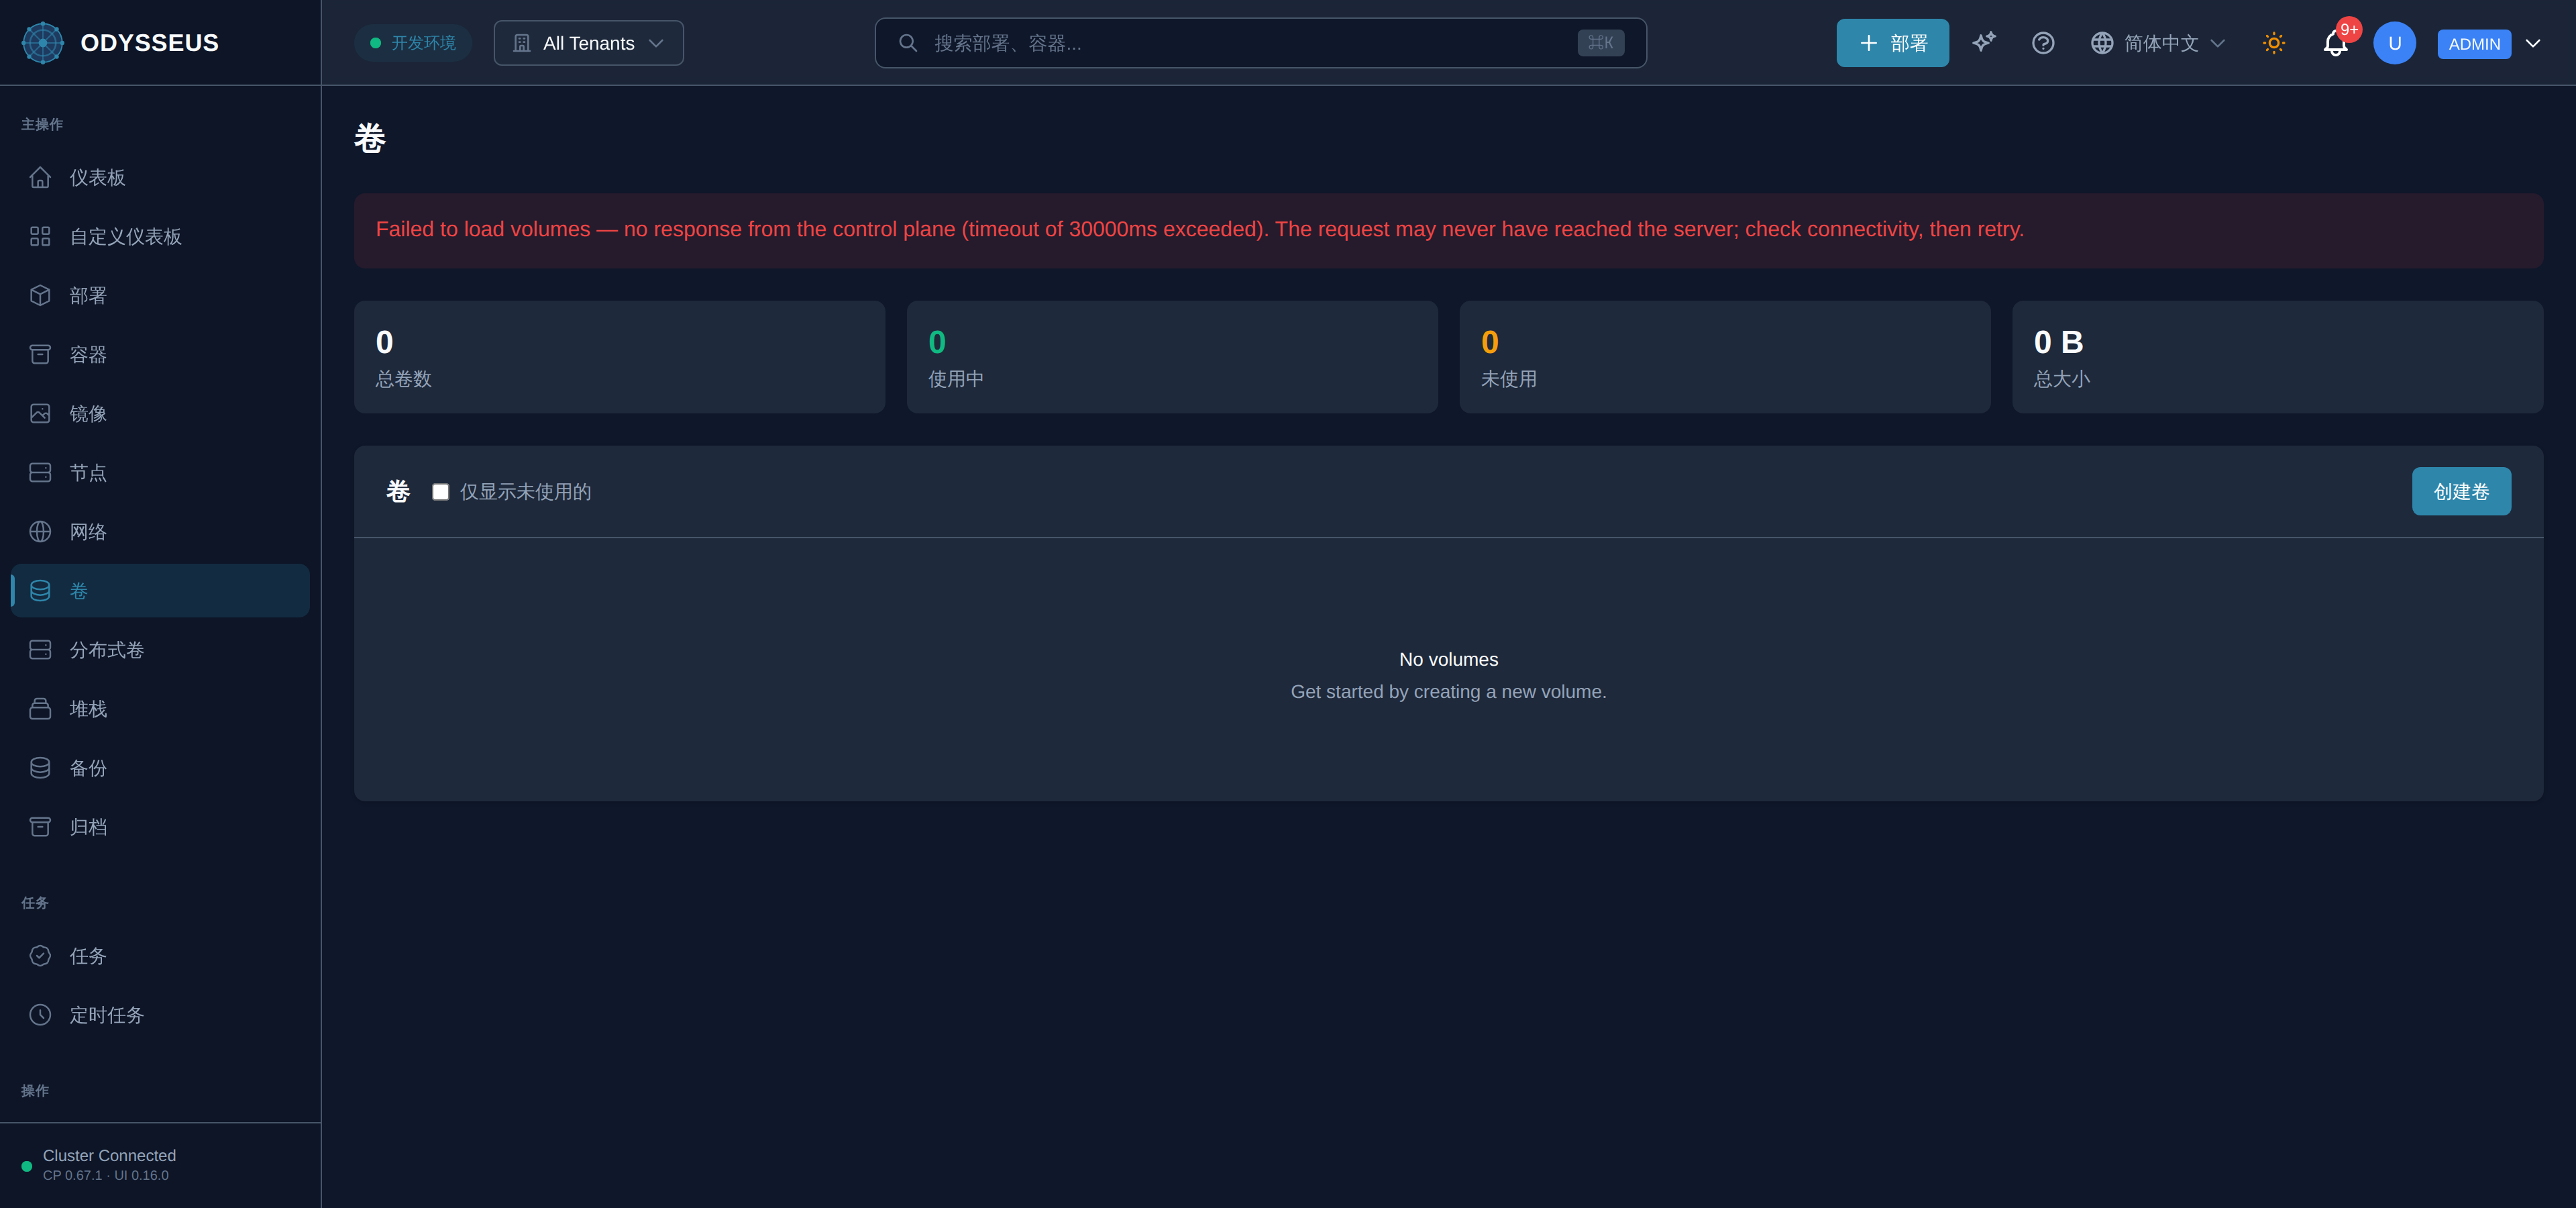Open 自定义仪表板 in the sidebar
This screenshot has height=1208, width=2576.
(160, 236)
